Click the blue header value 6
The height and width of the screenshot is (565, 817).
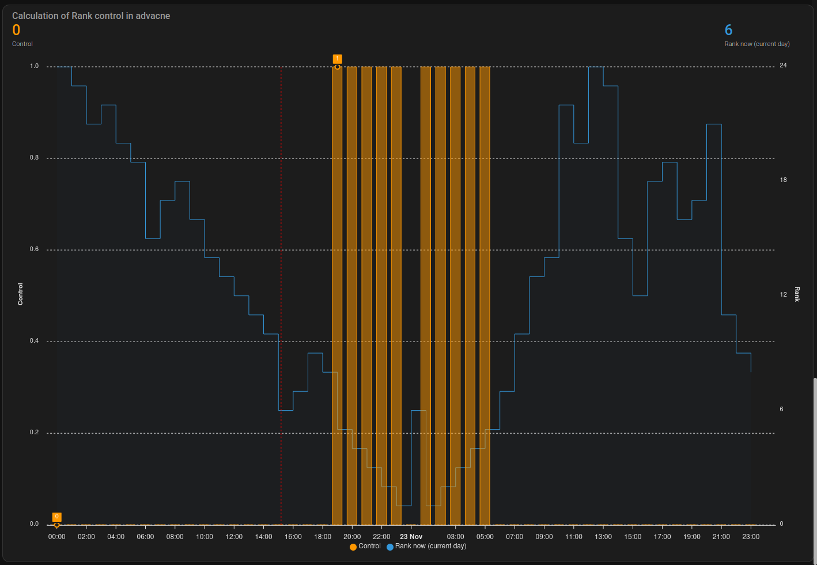click(x=728, y=31)
